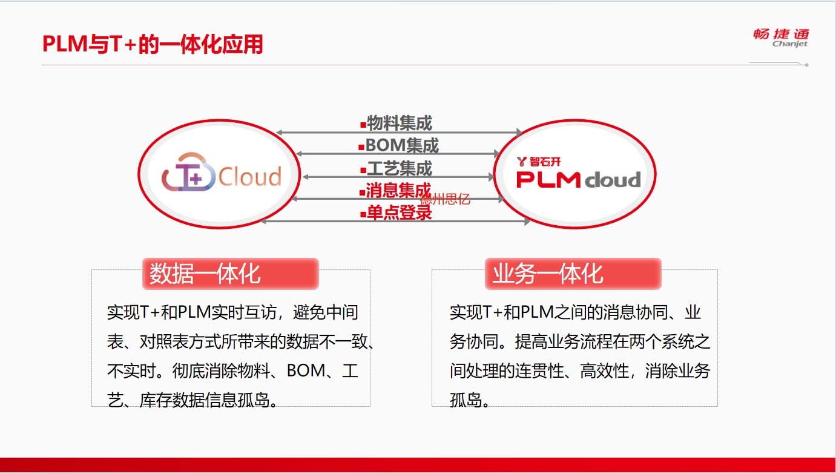Click the line starting 实现T+和PLM之间的消息协同
Image resolution: width=836 pixels, height=474 pixels.
coord(576,312)
